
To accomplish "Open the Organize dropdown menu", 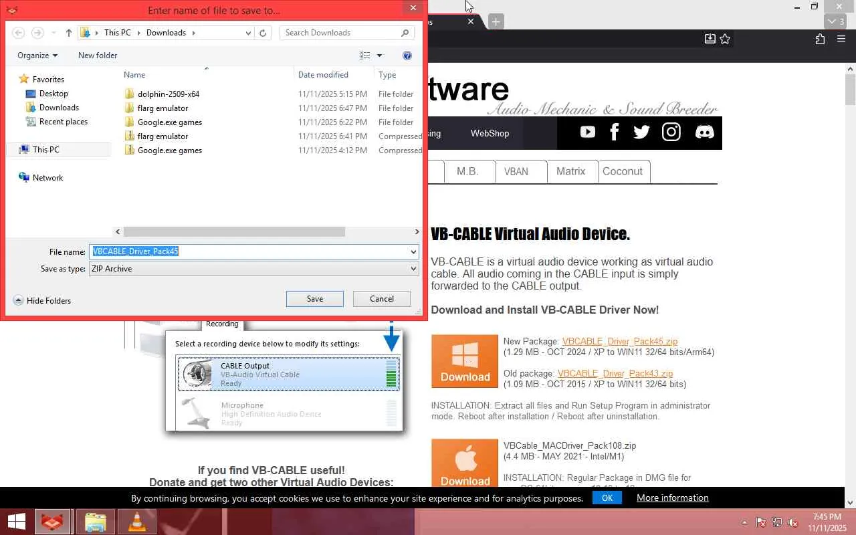I will [x=37, y=56].
